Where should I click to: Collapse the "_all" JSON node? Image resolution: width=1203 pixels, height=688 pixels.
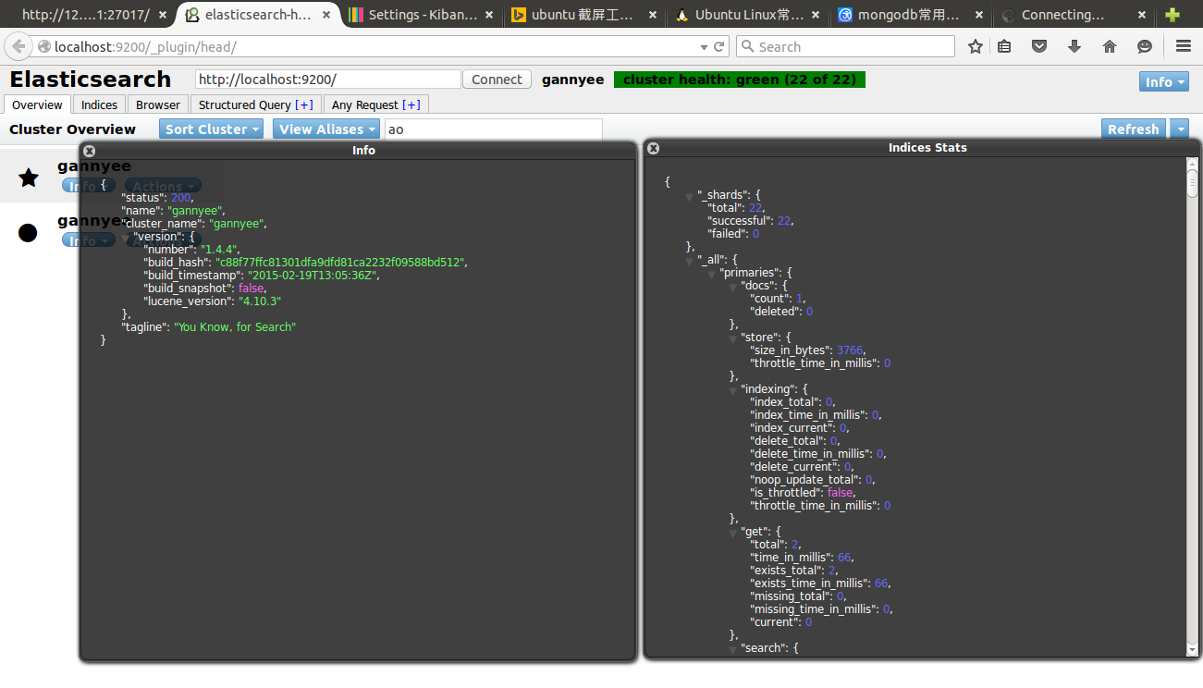click(x=690, y=261)
